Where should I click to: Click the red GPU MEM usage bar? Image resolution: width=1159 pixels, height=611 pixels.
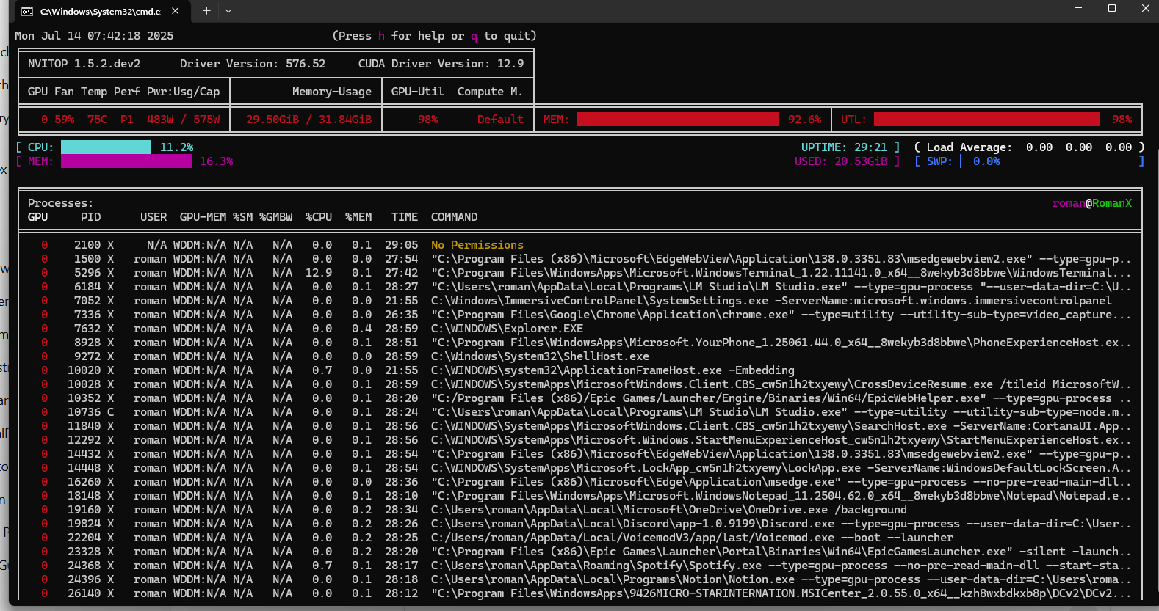[677, 120]
